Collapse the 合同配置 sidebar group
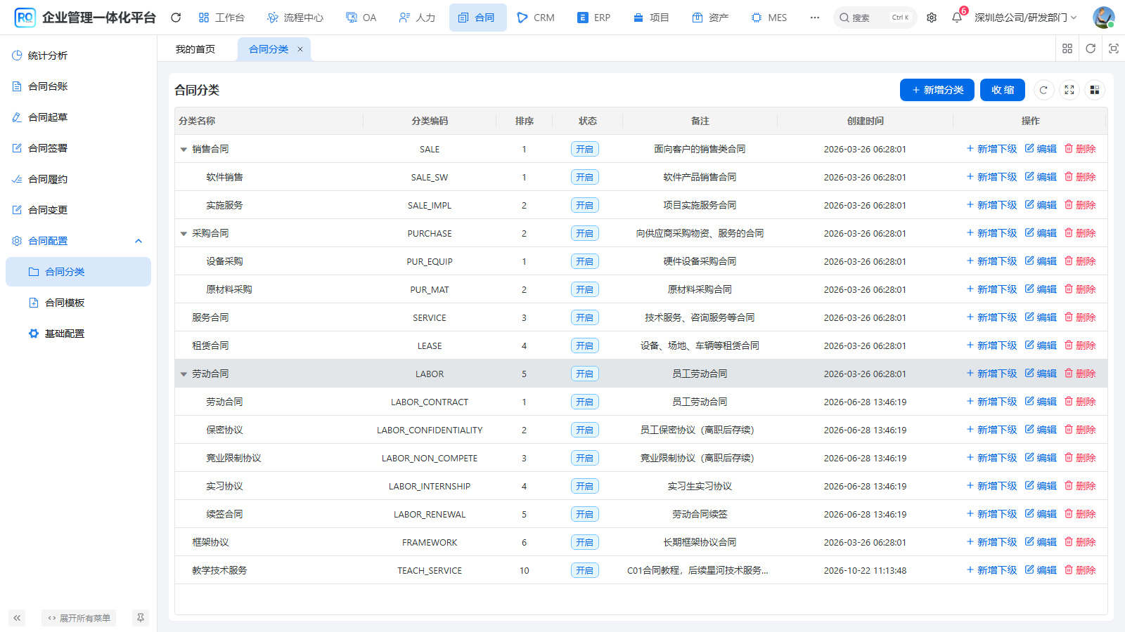The height and width of the screenshot is (632, 1125). tap(79, 241)
